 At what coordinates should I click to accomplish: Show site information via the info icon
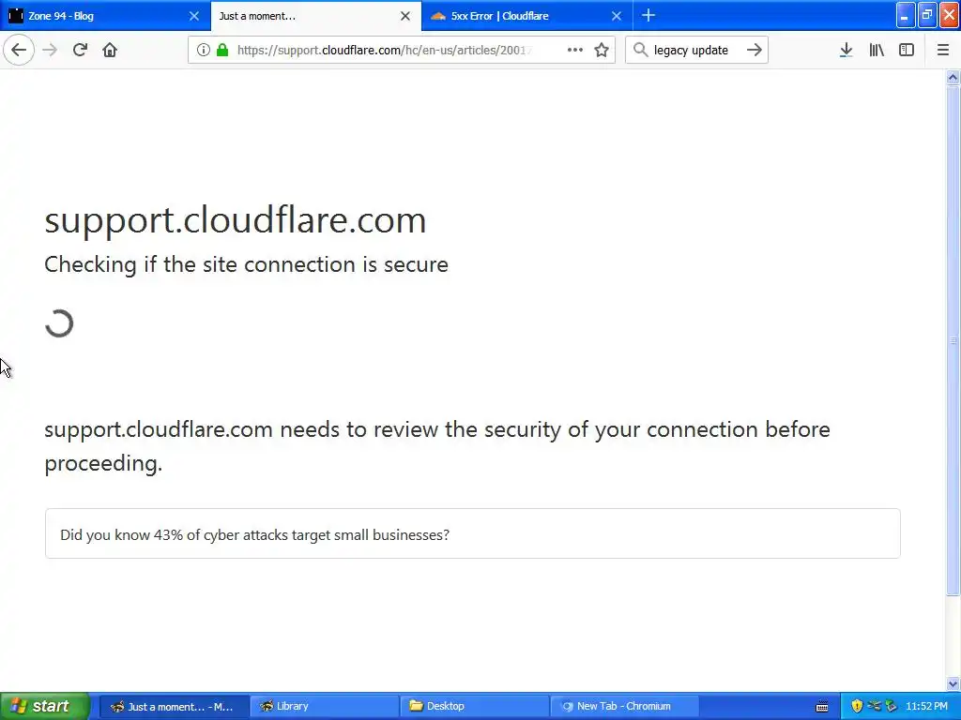point(204,50)
